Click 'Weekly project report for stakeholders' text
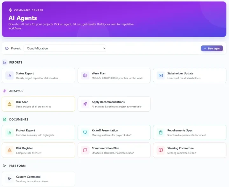229x187 pixels. click(x=37, y=78)
